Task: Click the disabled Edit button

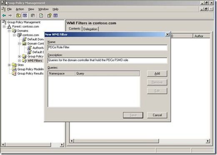Action: click(x=157, y=91)
